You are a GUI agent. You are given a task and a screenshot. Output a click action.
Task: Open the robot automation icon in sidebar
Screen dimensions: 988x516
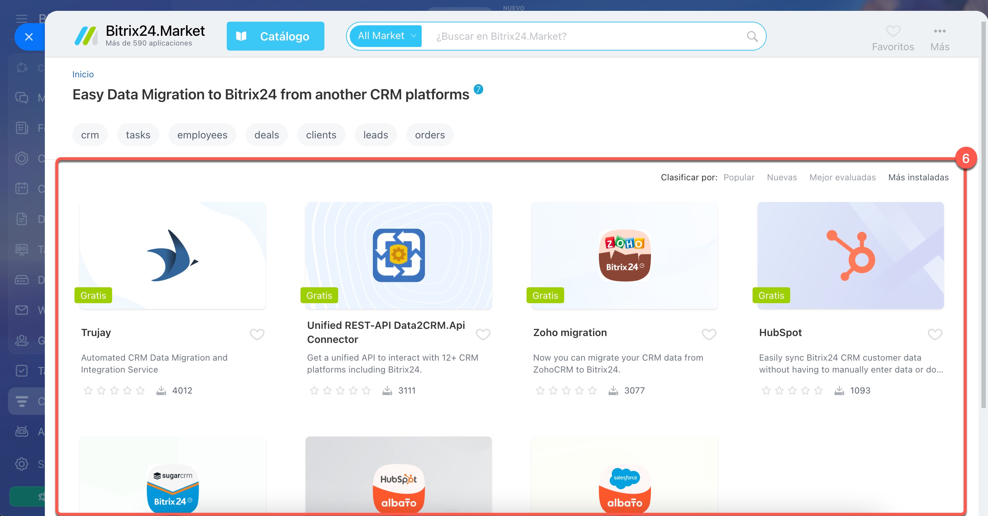click(x=21, y=431)
